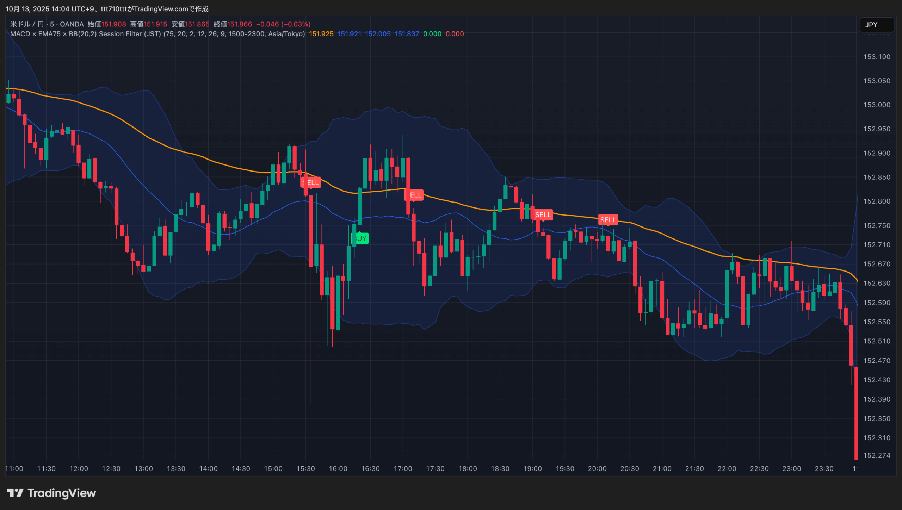Click the red 0.000 legend value
The image size is (902, 510).
click(x=455, y=34)
